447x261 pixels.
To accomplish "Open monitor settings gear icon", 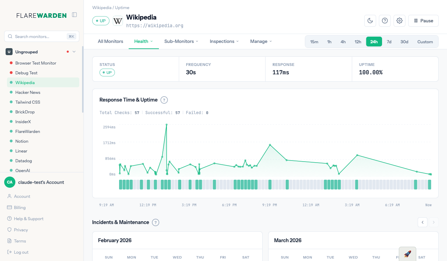I will (400, 21).
